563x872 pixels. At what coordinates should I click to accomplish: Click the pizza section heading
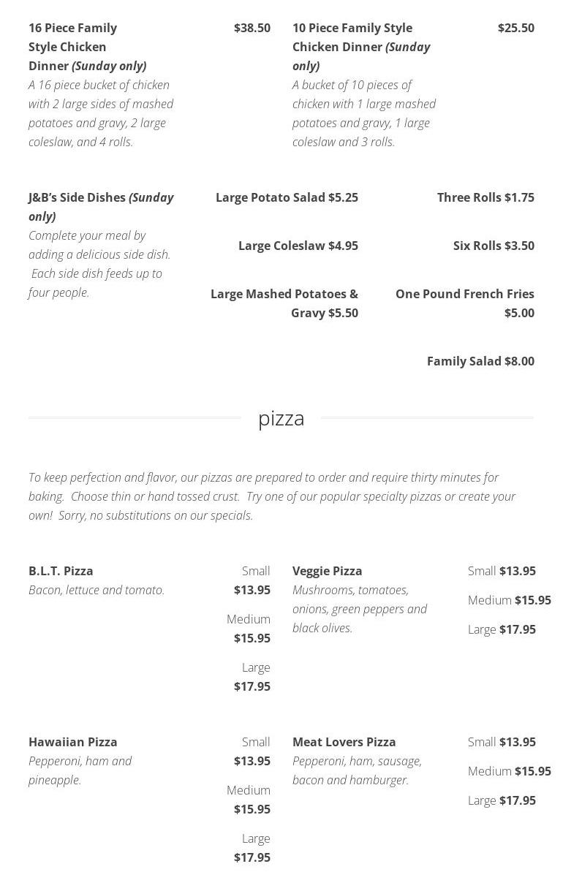coord(281,418)
